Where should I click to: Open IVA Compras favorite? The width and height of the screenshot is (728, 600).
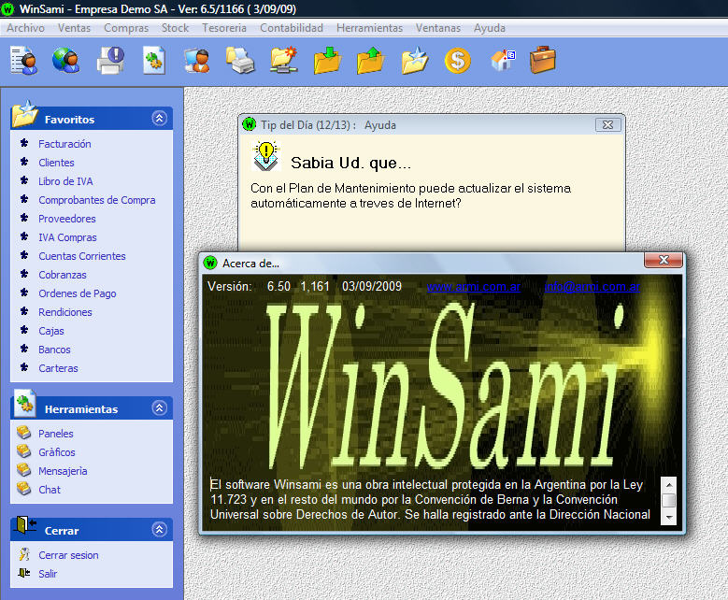click(x=67, y=237)
